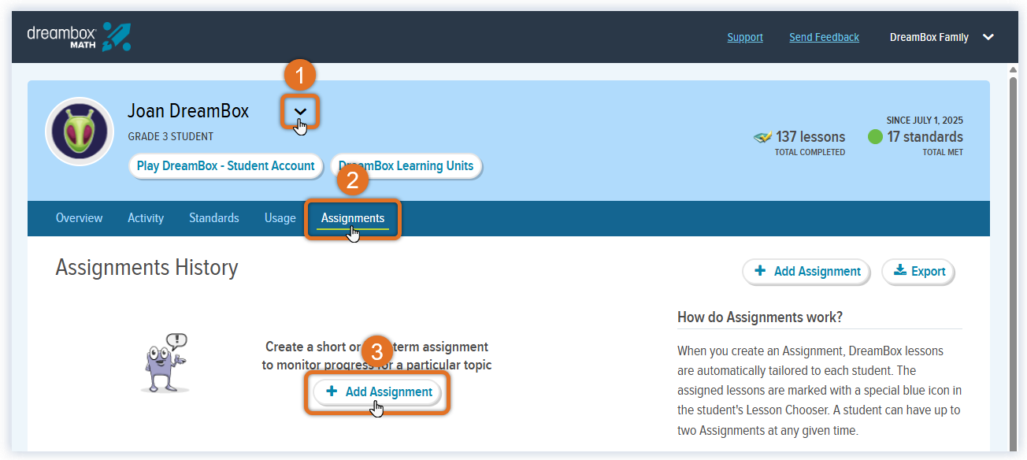Screen dimensions: 1027x460
Task: Open the DreamBox Family account menu chevron
Action: [989, 37]
